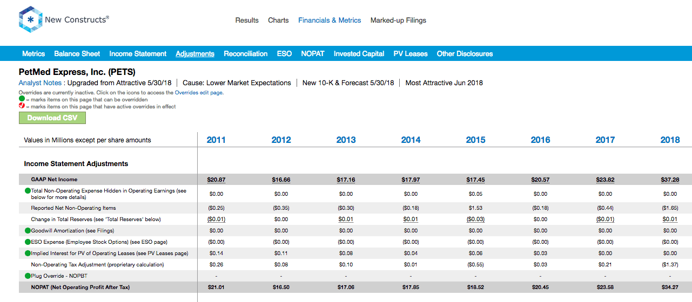Open the Charts top navigation item
692x302 pixels.
278,20
